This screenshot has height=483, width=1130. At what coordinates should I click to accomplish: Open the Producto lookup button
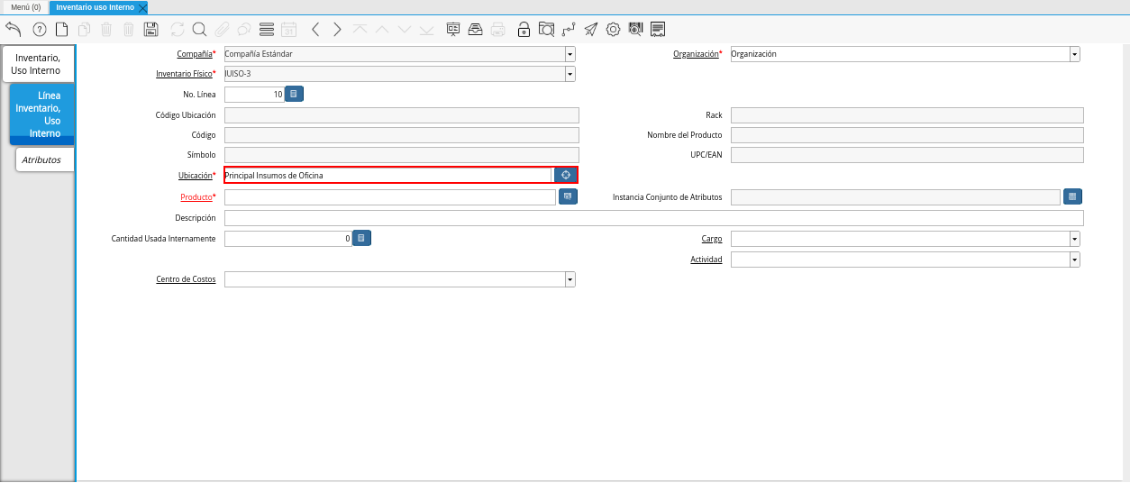568,196
